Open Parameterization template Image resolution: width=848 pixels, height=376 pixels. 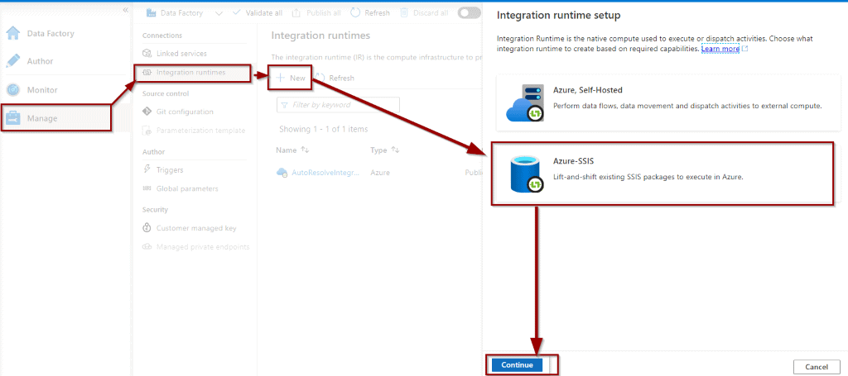[200, 131]
